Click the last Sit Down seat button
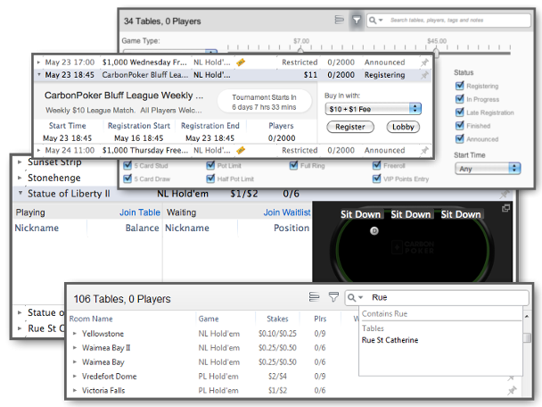Image resolution: width=542 pixels, height=407 pixels. (461, 214)
